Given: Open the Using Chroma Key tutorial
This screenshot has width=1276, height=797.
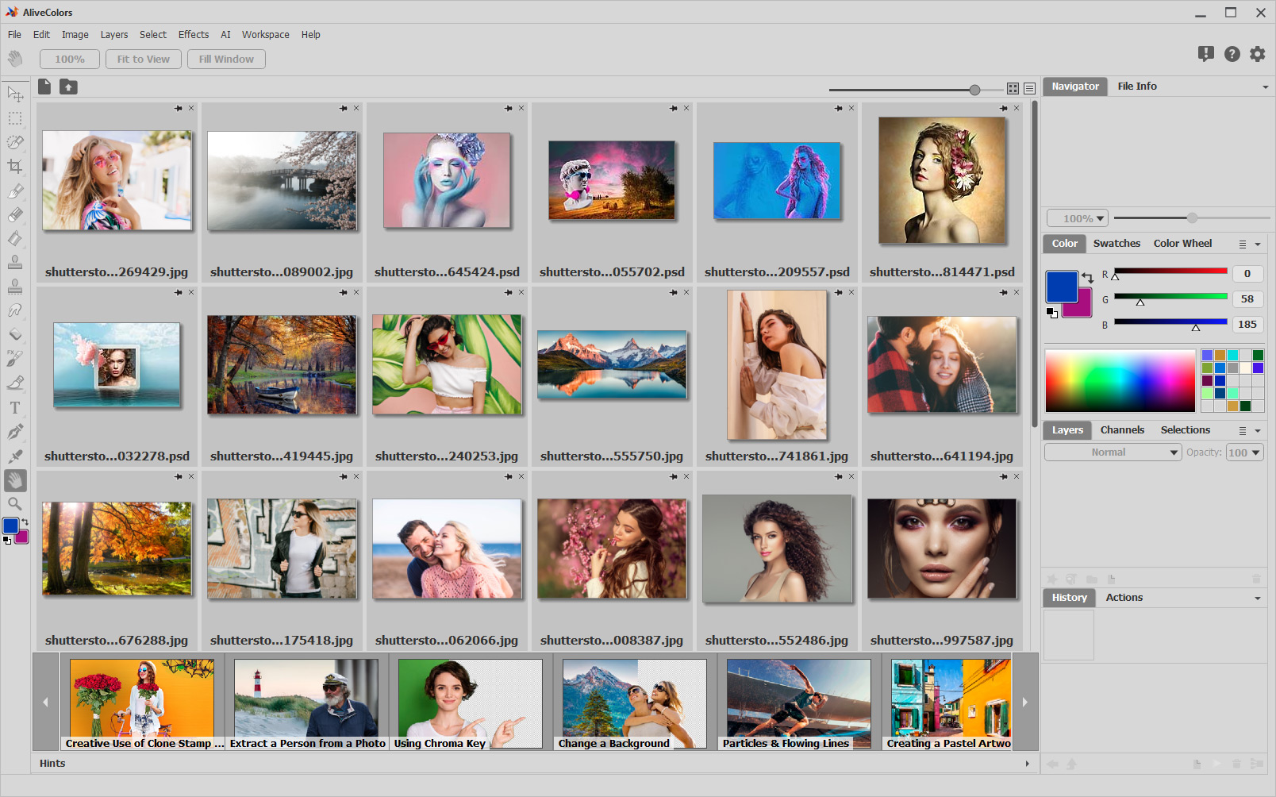Looking at the screenshot, I should 471,704.
